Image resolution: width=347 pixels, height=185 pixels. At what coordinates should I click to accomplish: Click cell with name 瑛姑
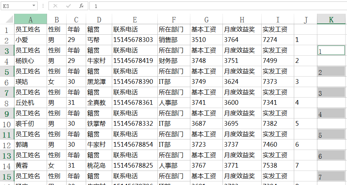[x=30, y=82]
